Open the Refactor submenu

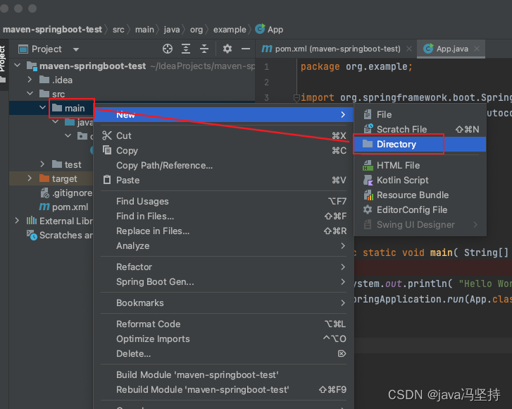click(x=224, y=267)
